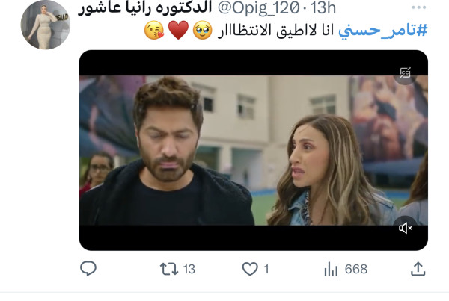Screen dimensions: 449x301
Task: Open the three-dot more options menu
Action: point(418,7)
